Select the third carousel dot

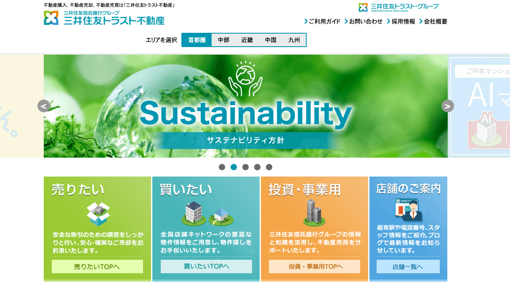tap(245, 167)
